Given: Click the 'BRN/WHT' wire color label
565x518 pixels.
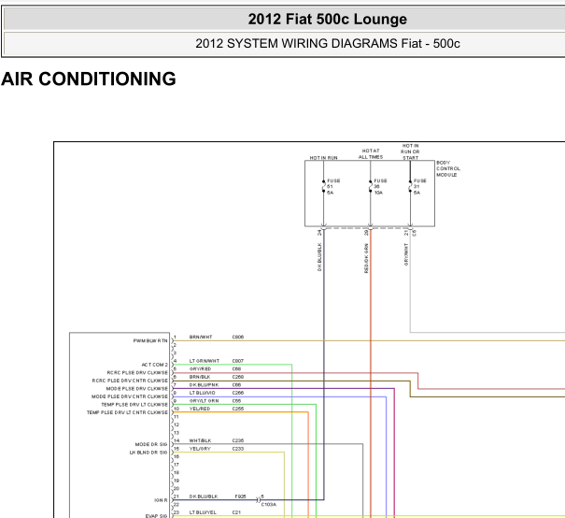Looking at the screenshot, I should click(201, 337).
